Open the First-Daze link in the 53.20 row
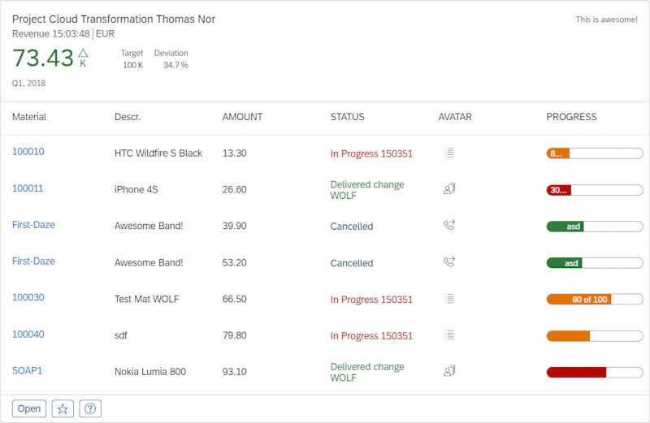This screenshot has height=423, width=650. (x=33, y=261)
